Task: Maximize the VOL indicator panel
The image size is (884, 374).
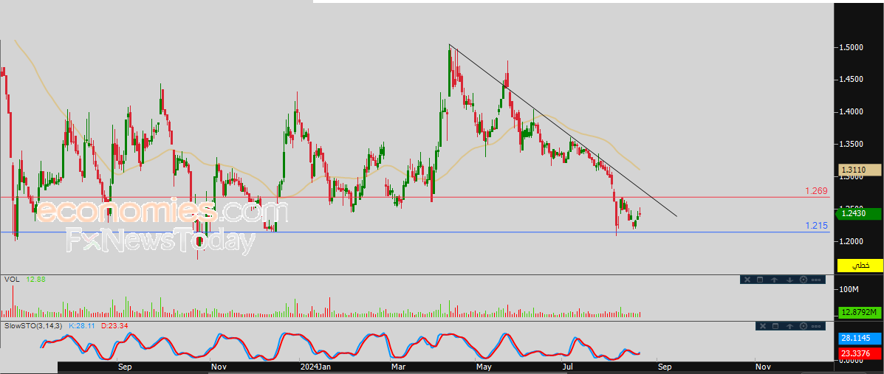Action: point(760,280)
